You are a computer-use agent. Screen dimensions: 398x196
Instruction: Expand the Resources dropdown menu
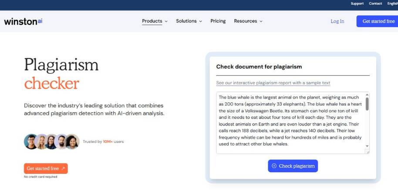click(248, 21)
